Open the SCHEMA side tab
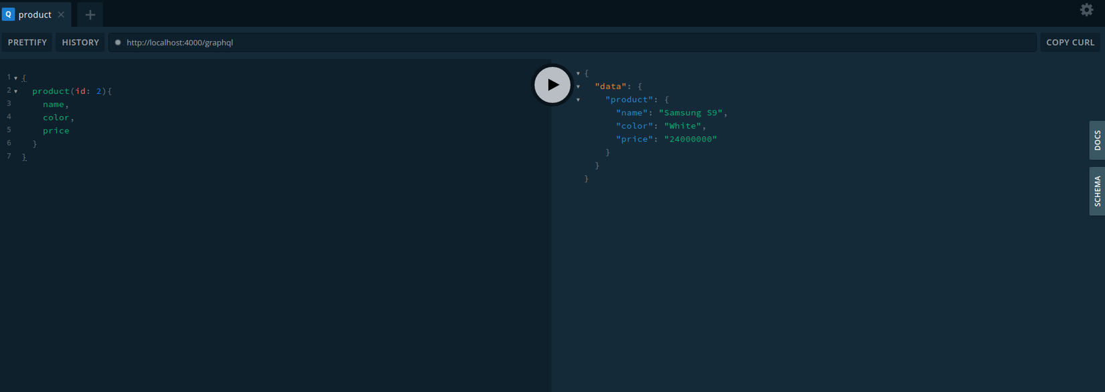The width and height of the screenshot is (1105, 392). (x=1097, y=191)
